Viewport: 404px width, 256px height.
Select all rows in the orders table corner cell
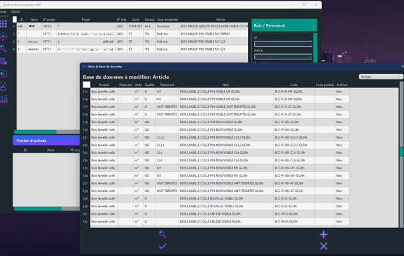(x=15, y=19)
